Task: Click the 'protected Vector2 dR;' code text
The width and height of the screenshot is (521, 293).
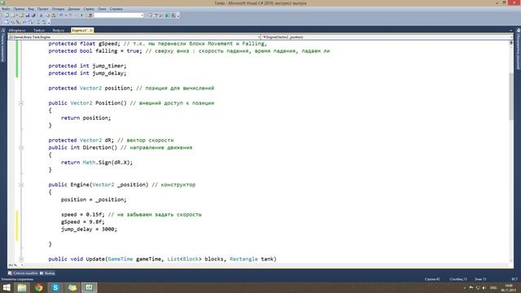Action: click(81, 140)
